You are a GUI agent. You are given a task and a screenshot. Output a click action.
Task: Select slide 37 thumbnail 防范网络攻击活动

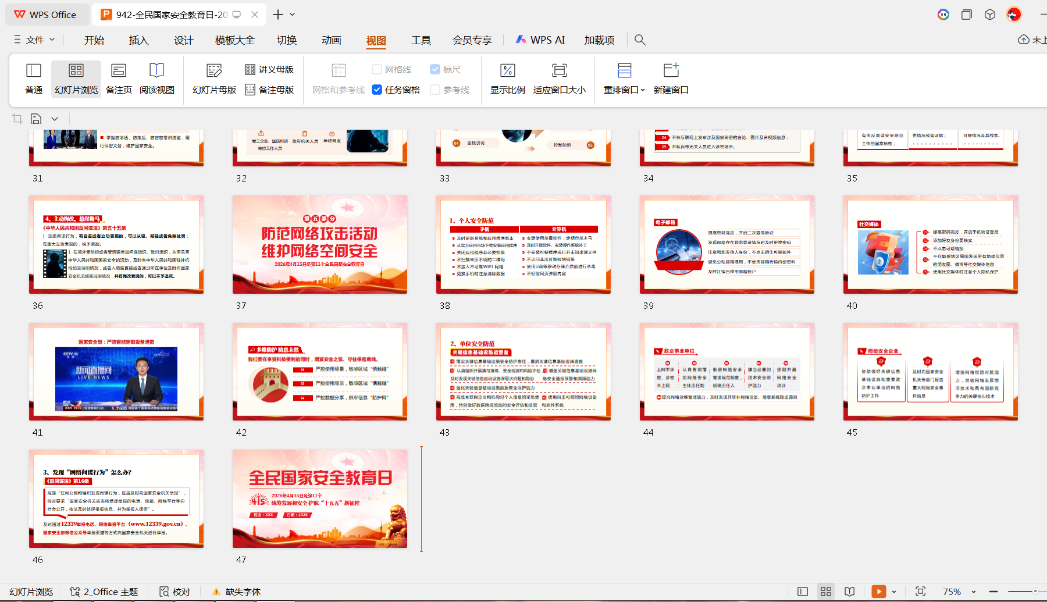click(320, 244)
